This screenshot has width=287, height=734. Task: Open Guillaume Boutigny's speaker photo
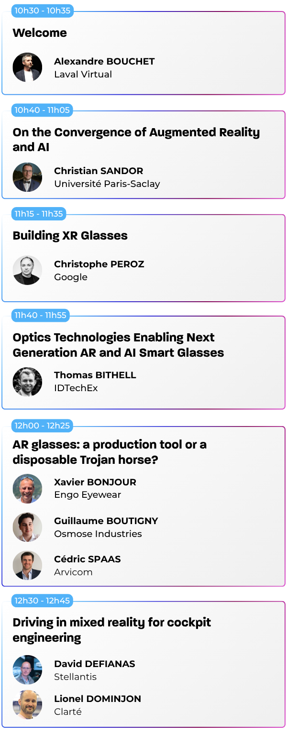pos(27,527)
